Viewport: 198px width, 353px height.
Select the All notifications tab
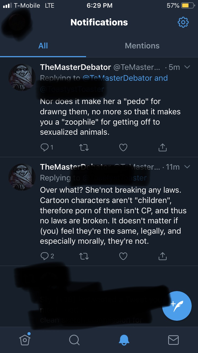point(43,46)
